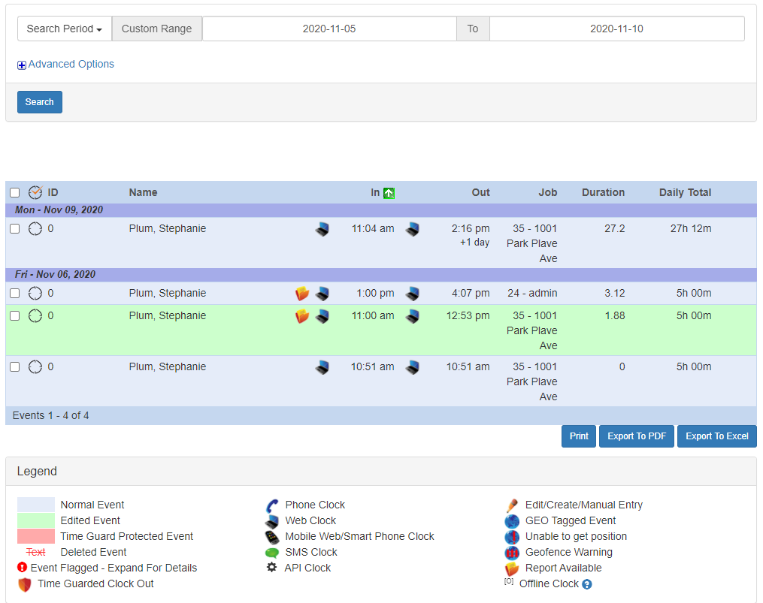This screenshot has width=763, height=603.
Task: Open report icon on the 11:00 am entry
Action: pos(302,316)
